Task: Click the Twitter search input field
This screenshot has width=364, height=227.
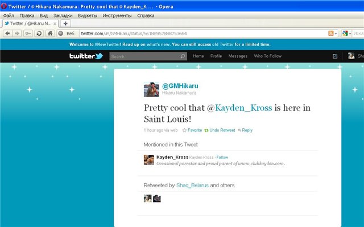Action: (144, 57)
